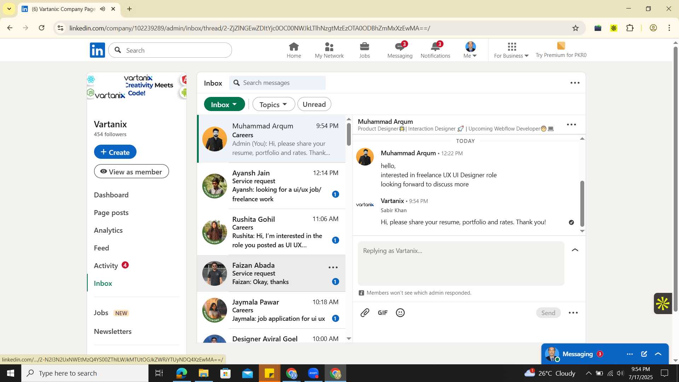Click conversation list scrollbar thumb
The height and width of the screenshot is (382, 679).
click(349, 134)
